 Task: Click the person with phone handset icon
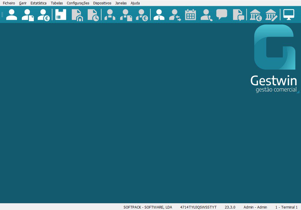[x=206, y=15]
